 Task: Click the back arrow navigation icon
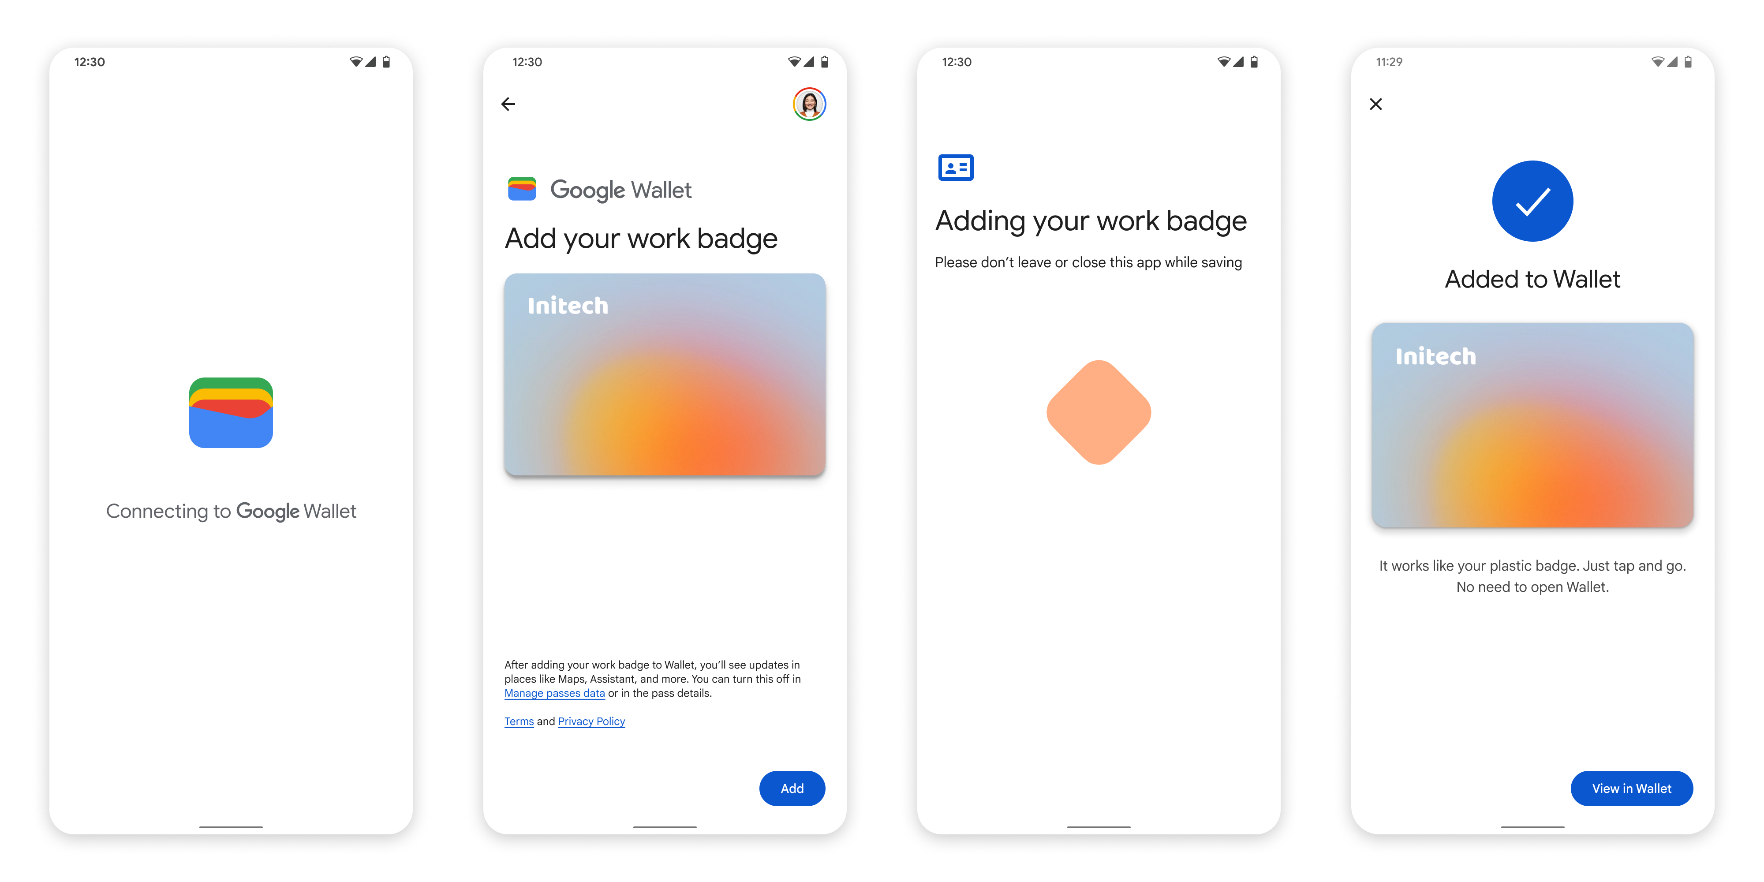coord(508,104)
